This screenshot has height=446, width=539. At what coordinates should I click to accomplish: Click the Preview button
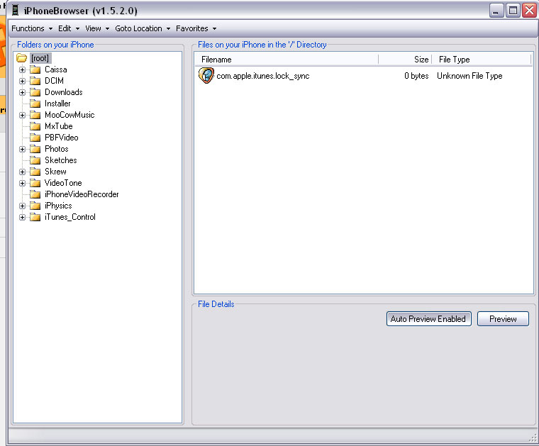[x=503, y=319]
